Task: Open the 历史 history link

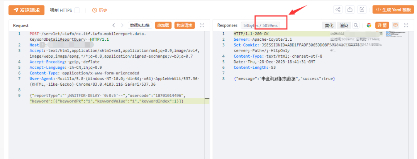Action: [x=100, y=10]
